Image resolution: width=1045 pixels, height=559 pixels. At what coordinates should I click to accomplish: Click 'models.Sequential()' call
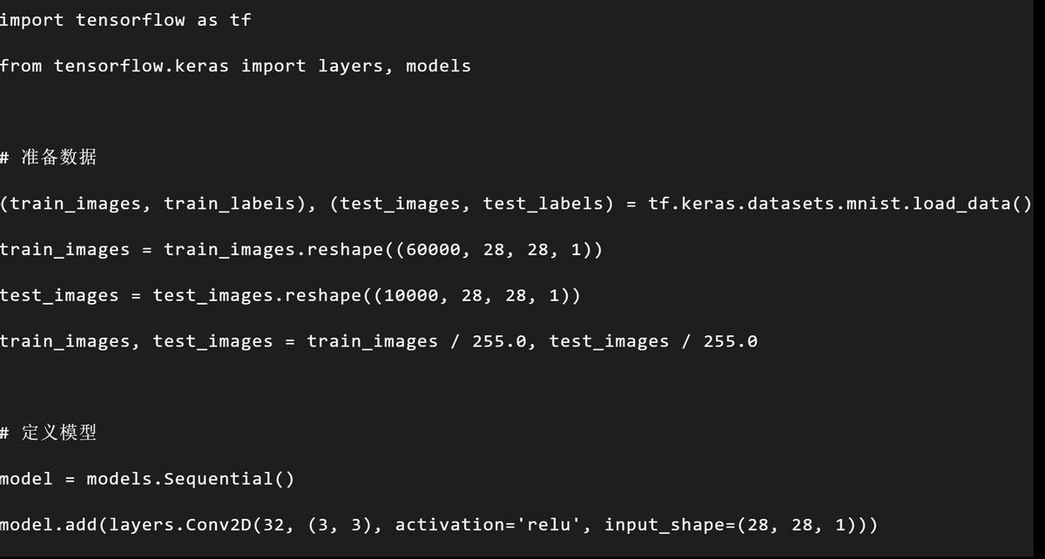(x=191, y=479)
